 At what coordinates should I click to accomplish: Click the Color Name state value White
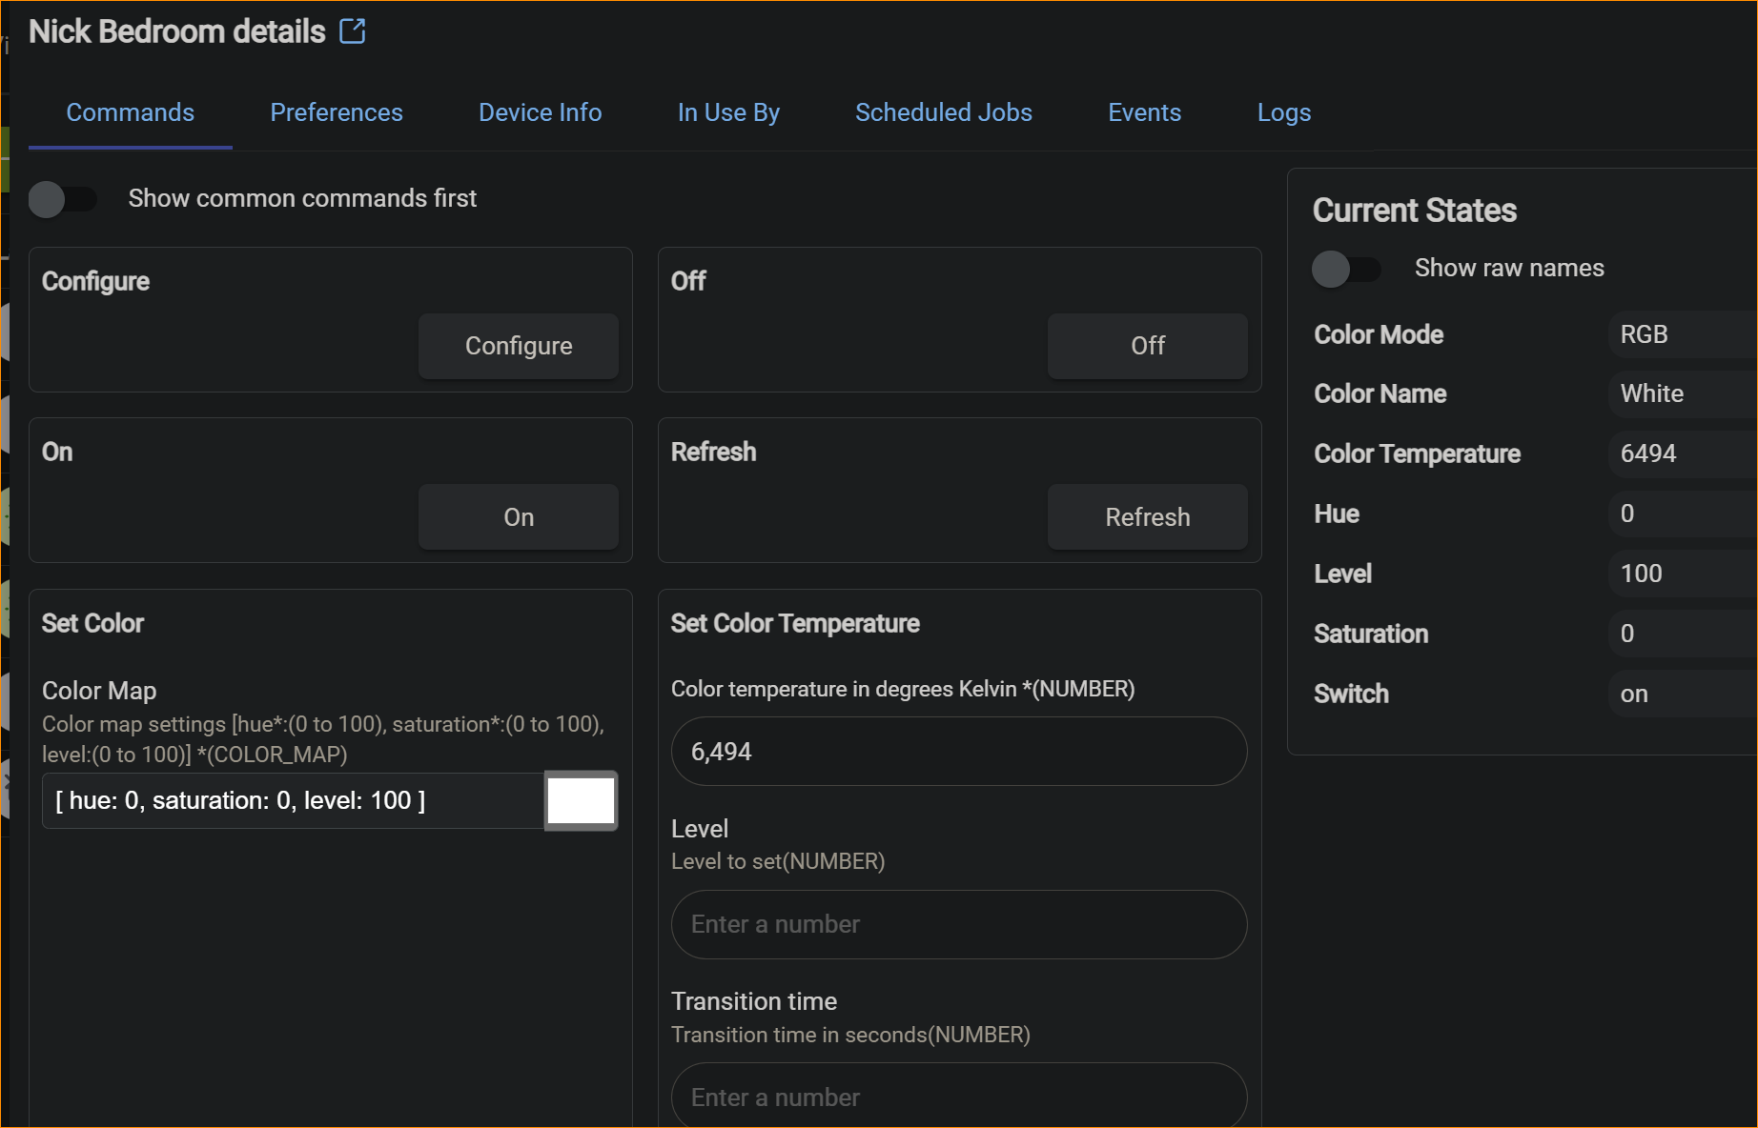click(x=1652, y=393)
